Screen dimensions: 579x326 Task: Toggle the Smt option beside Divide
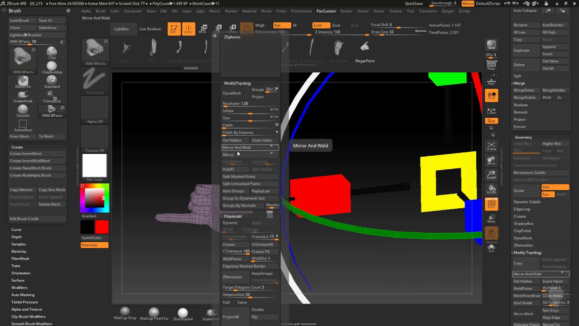(x=555, y=187)
